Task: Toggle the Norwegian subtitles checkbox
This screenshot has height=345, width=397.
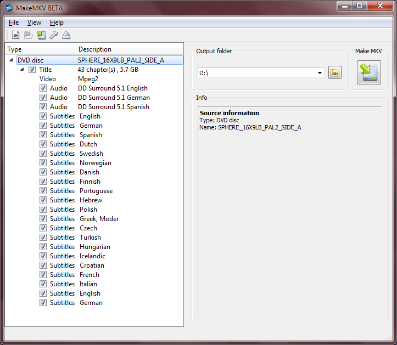Action: pos(43,163)
